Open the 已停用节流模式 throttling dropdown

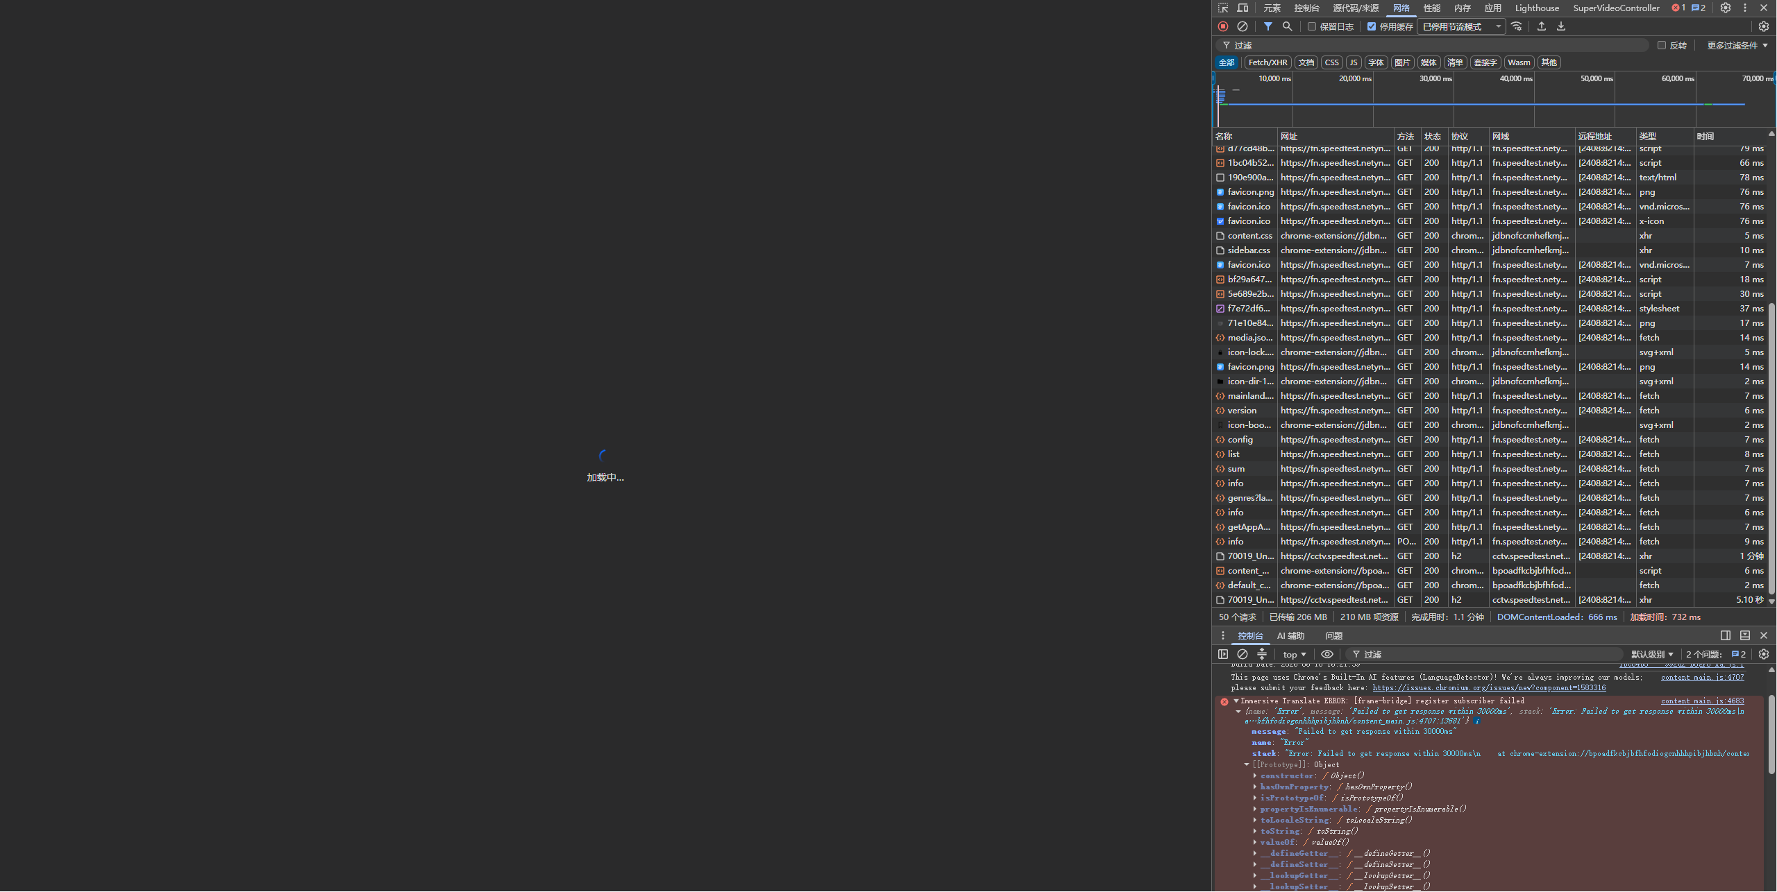point(1461,26)
